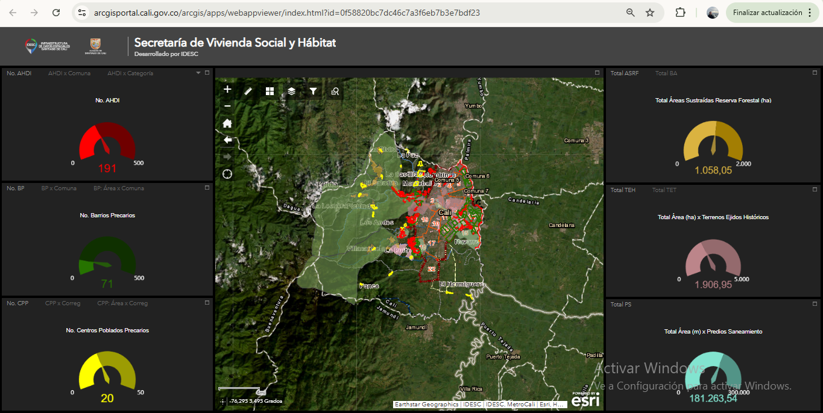
Task: Switch to the Total TET tab
Action: [x=664, y=190]
